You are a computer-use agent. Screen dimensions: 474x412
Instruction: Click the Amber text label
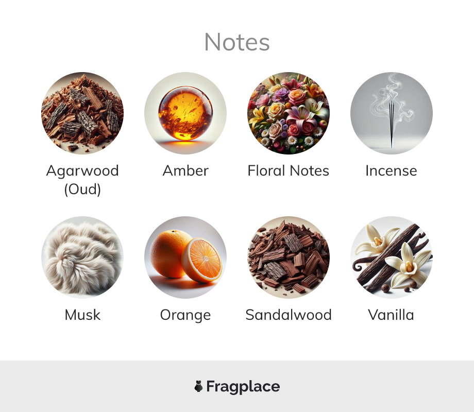coord(185,171)
